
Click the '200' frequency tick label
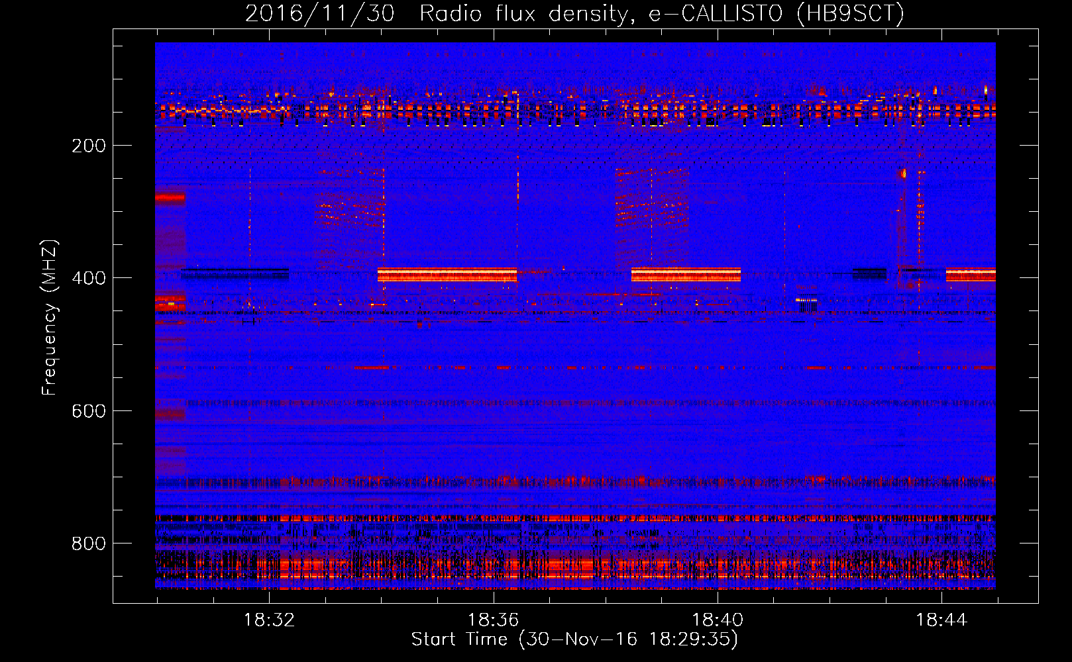(89, 146)
